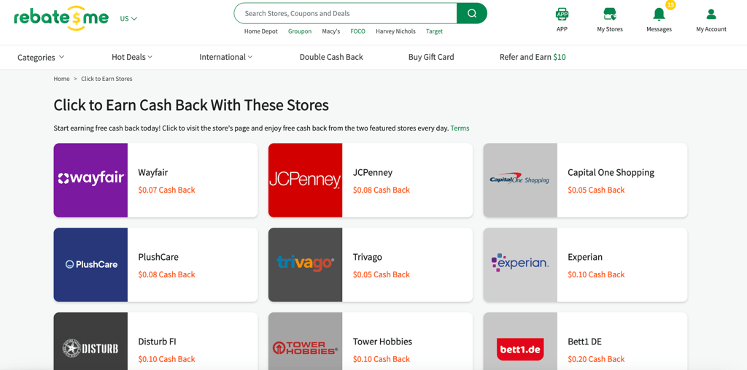Click the Experian store name
This screenshot has height=370, width=747.
click(x=585, y=257)
